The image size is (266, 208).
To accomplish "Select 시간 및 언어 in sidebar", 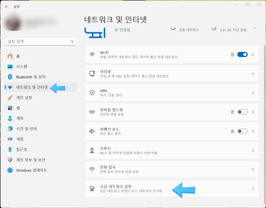I will (x=41, y=129).
